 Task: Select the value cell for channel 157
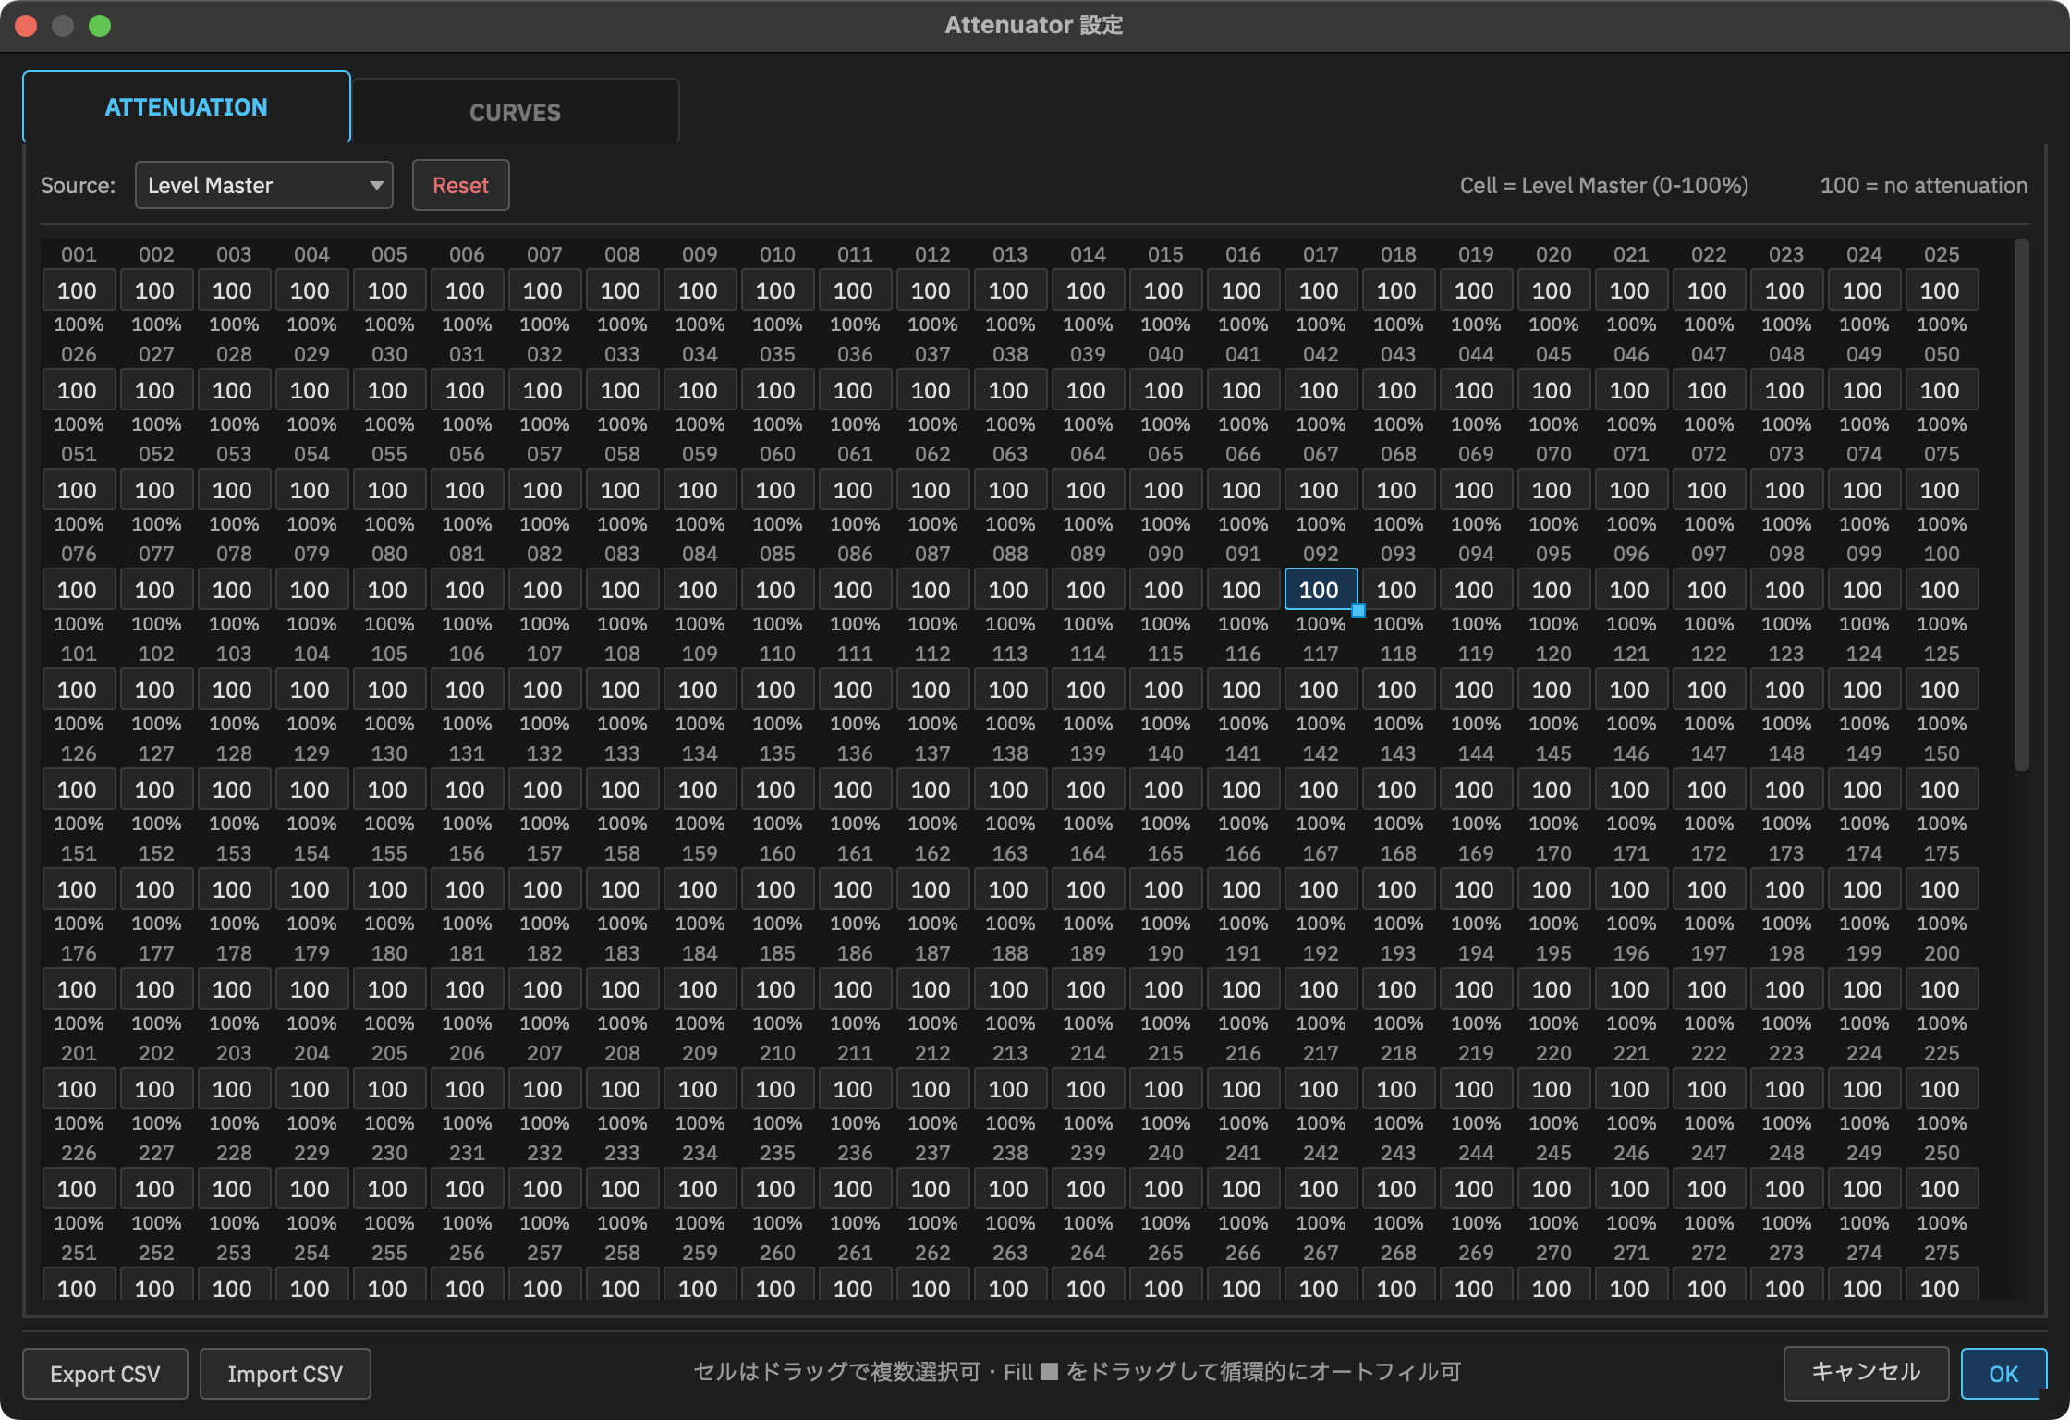[543, 889]
